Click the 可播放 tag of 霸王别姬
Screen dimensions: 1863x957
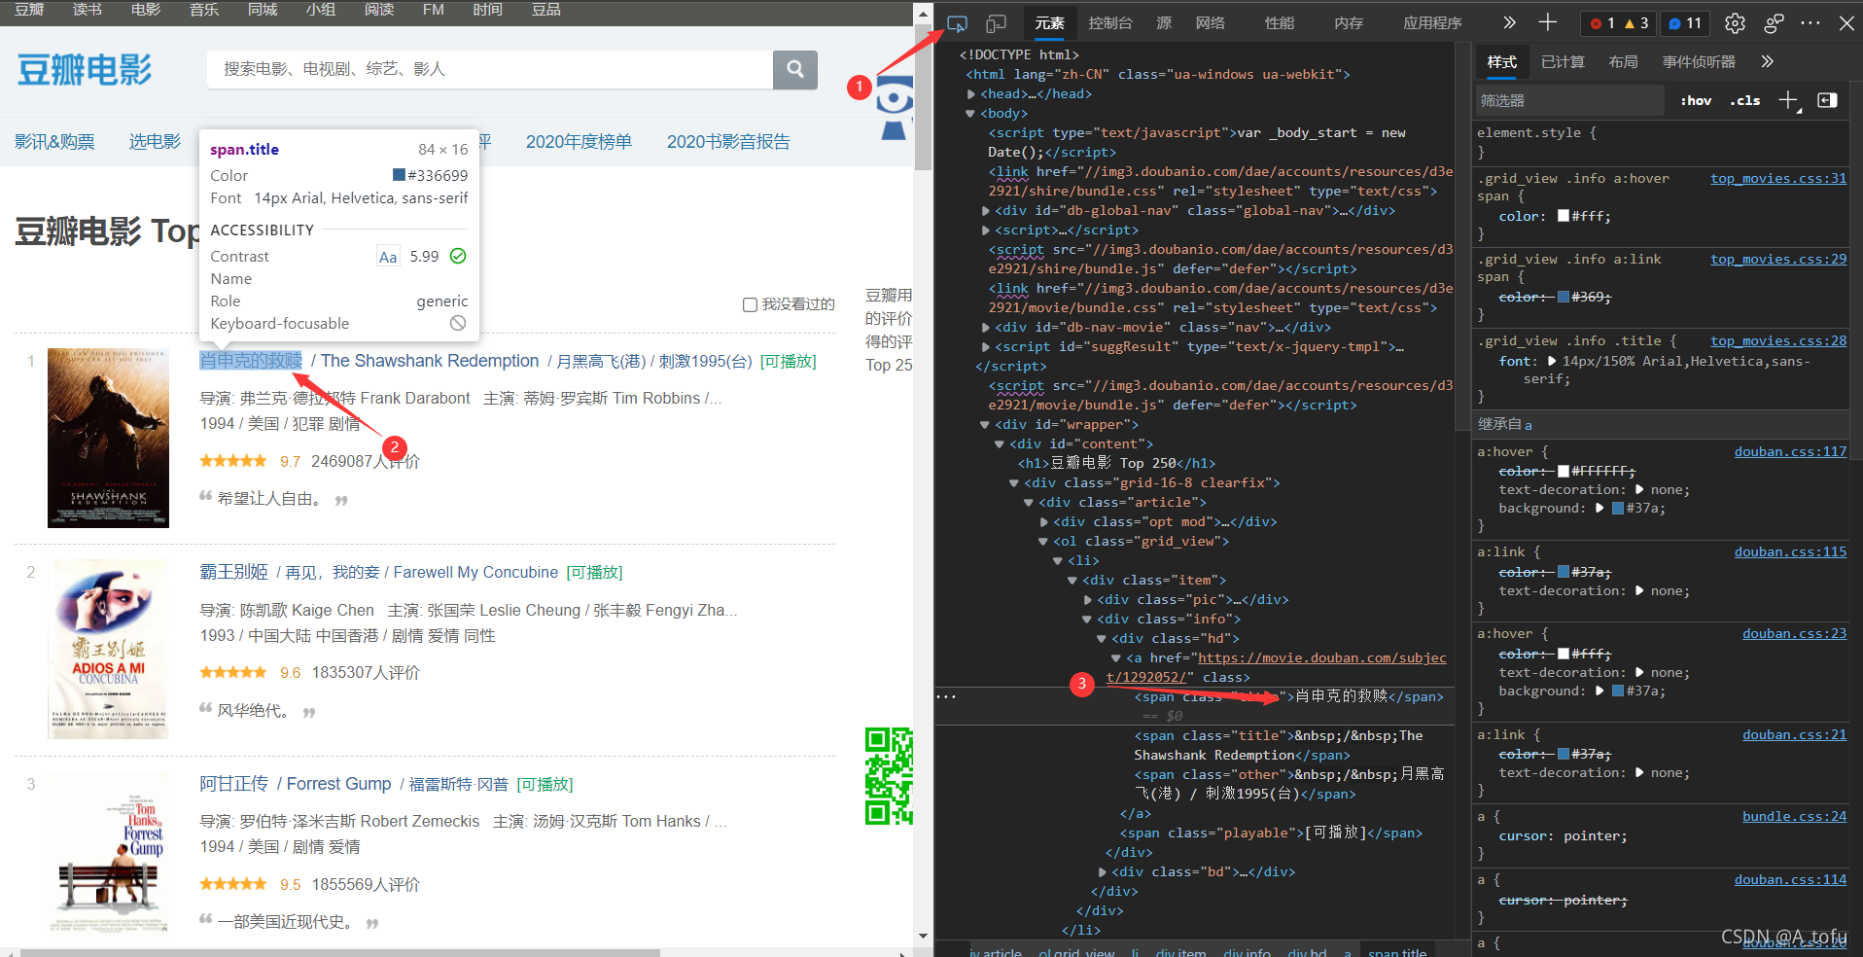[594, 572]
